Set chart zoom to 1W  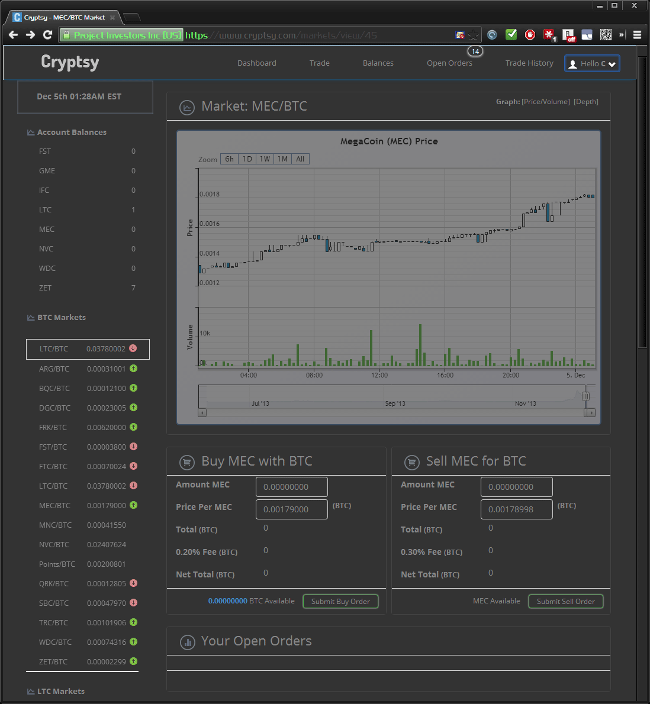pos(265,159)
